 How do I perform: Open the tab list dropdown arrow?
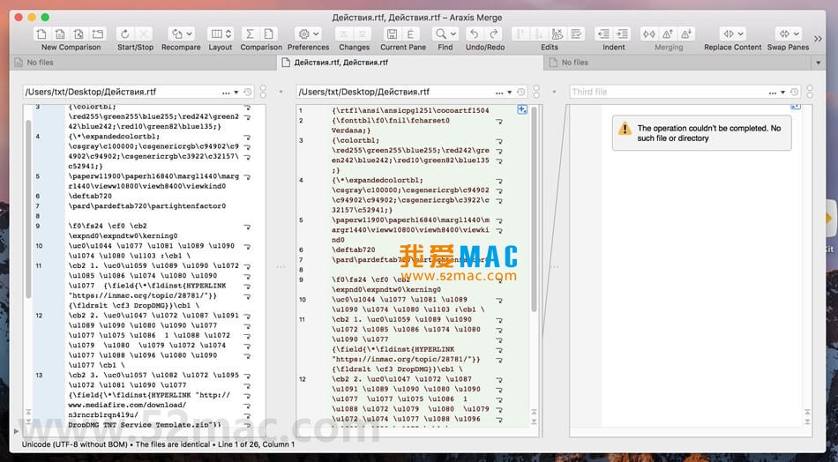click(819, 63)
